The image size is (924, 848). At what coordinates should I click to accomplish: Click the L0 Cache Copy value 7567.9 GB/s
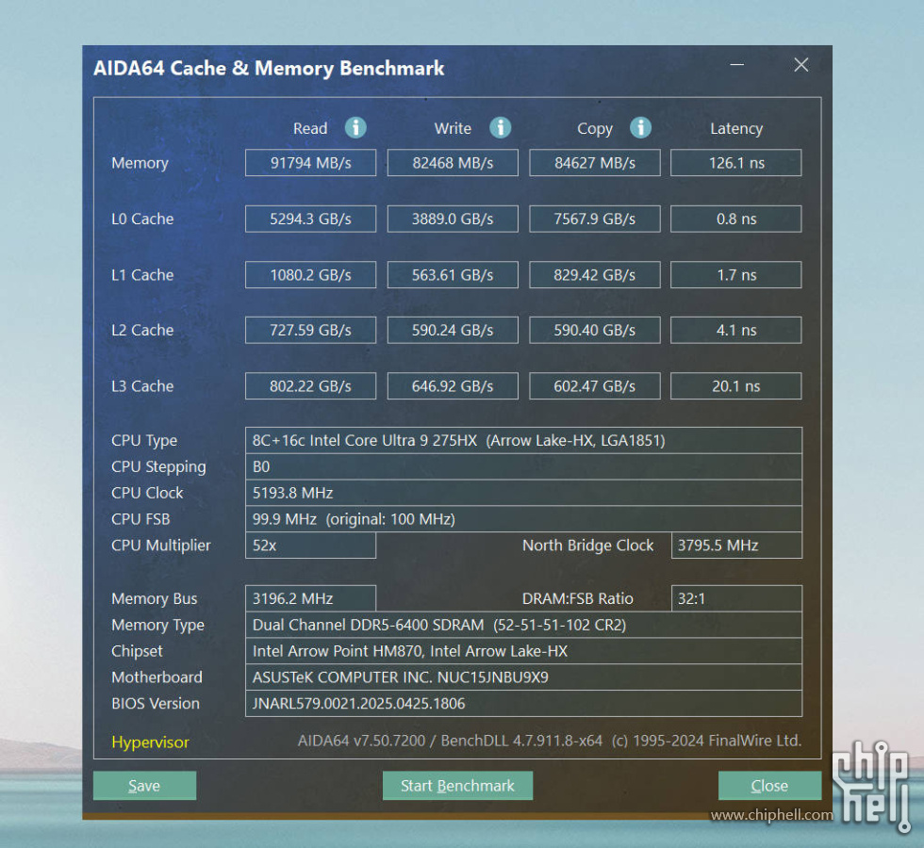tap(595, 219)
